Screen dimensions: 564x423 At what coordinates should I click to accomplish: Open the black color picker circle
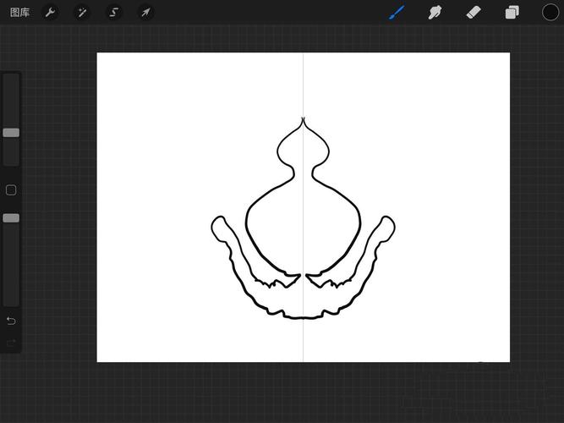click(550, 12)
